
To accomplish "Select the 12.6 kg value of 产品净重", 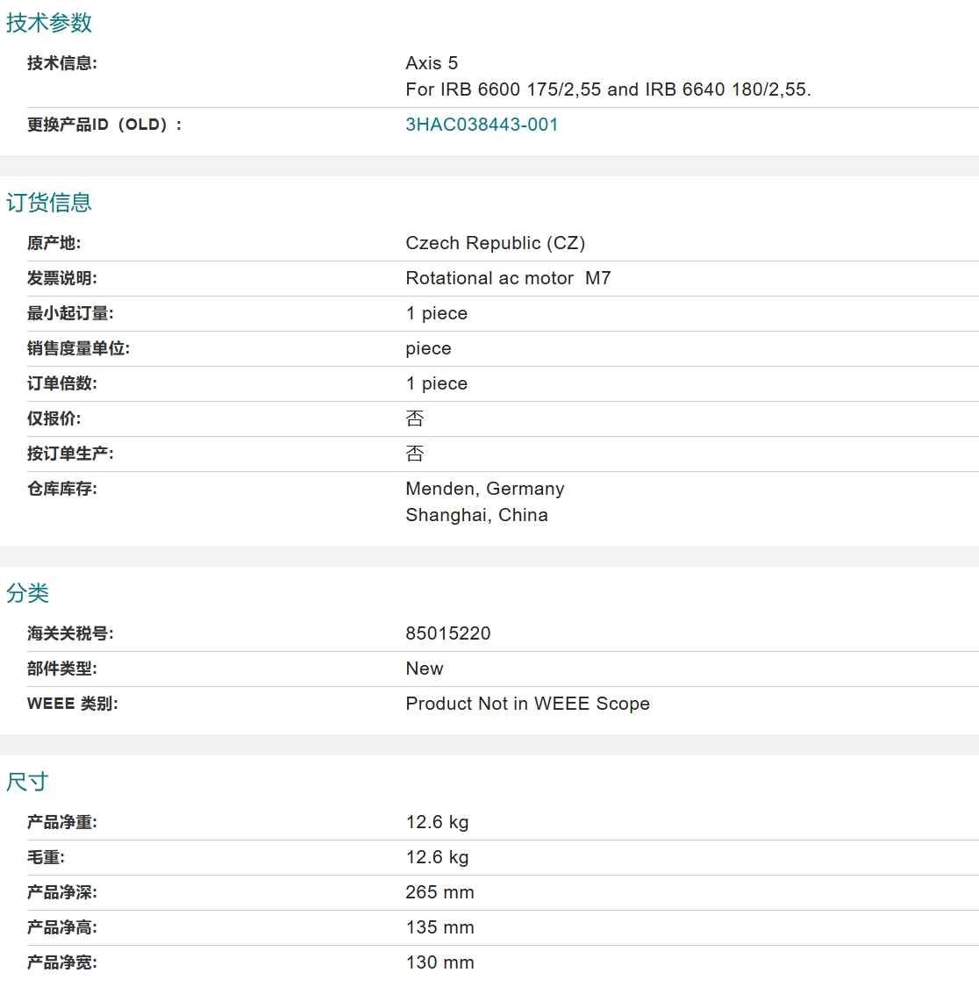I will tap(437, 823).
